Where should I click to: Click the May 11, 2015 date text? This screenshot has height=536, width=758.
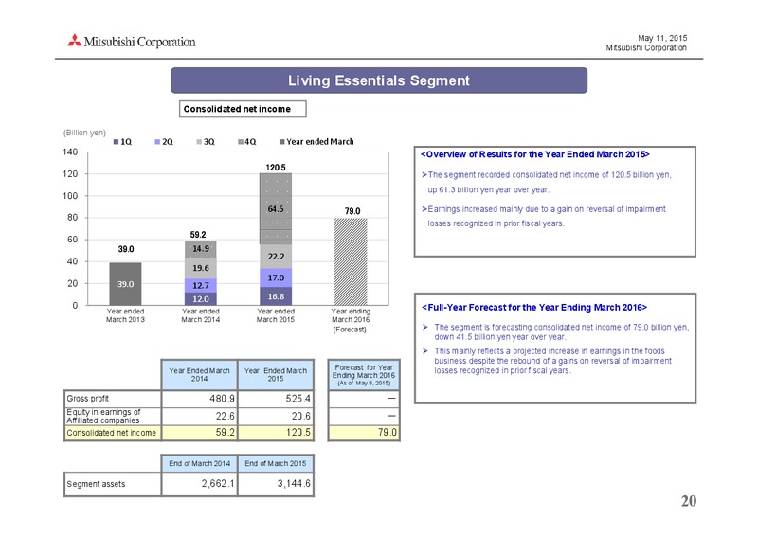pyautogui.click(x=662, y=38)
